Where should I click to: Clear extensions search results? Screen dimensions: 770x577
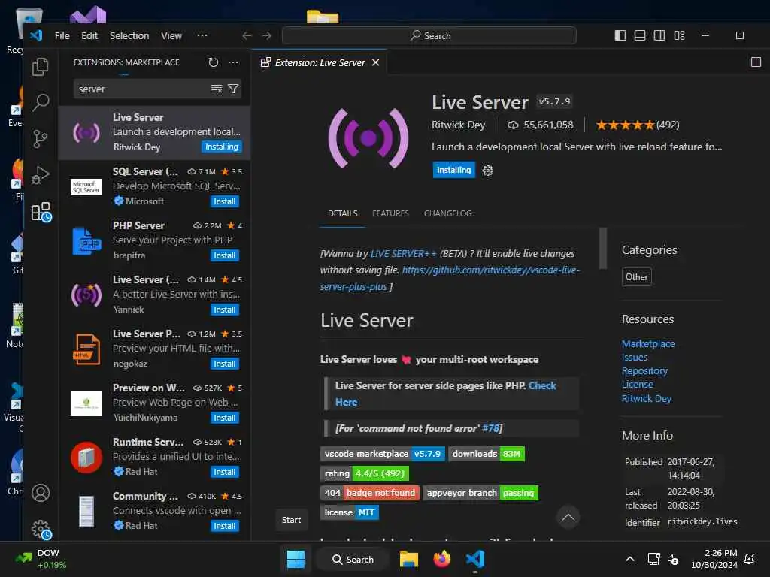[x=216, y=89]
